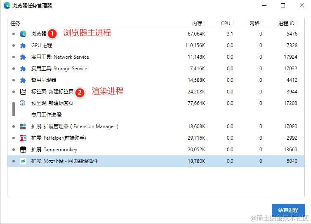Select the 扩展: Tampermonkey row
Image resolution: width=311 pixels, height=224 pixels.
[156, 149]
